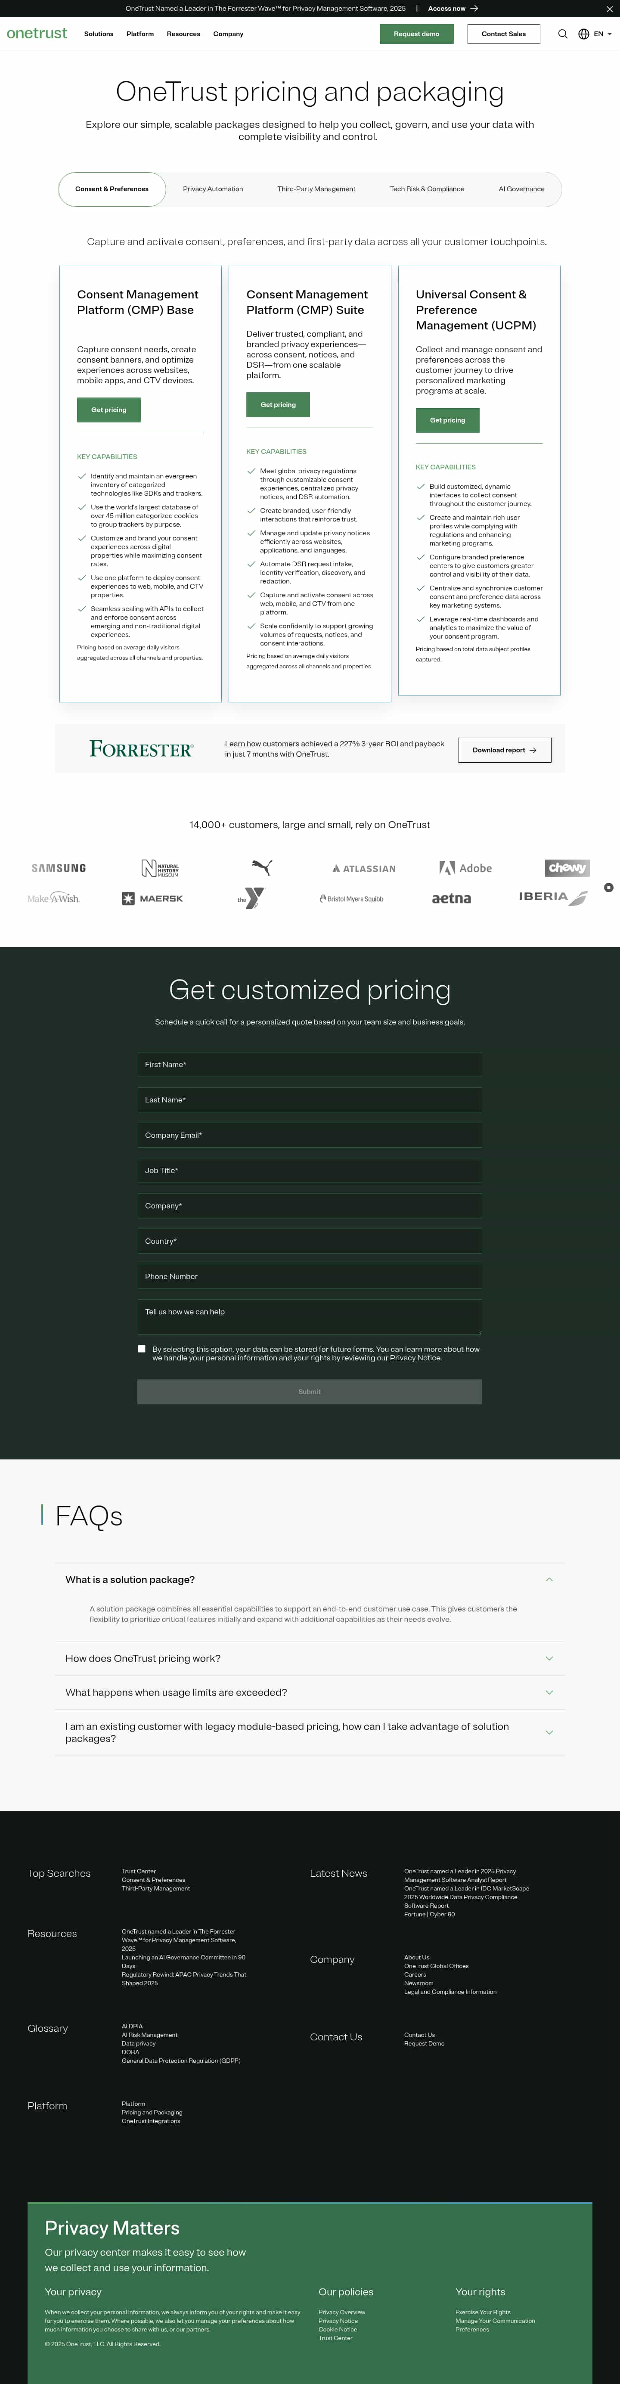The height and width of the screenshot is (2384, 620).
Task: Click the floating accessibility widget on right edge
Action: pos(609,888)
